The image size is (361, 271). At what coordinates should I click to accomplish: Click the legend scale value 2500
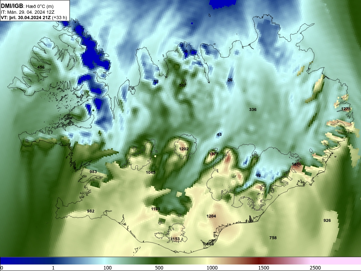(315, 268)
